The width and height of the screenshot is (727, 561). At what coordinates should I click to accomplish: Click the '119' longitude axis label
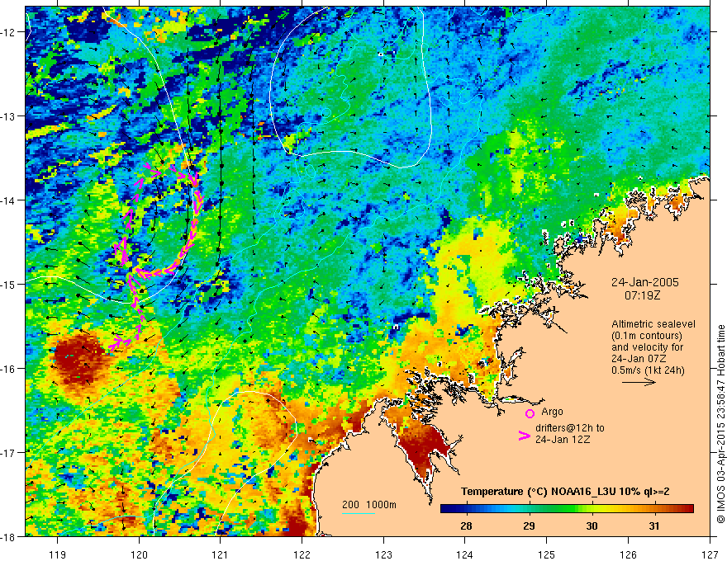(x=58, y=554)
